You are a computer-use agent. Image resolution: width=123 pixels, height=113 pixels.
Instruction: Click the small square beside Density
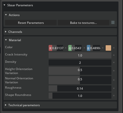[x=114, y=63]
